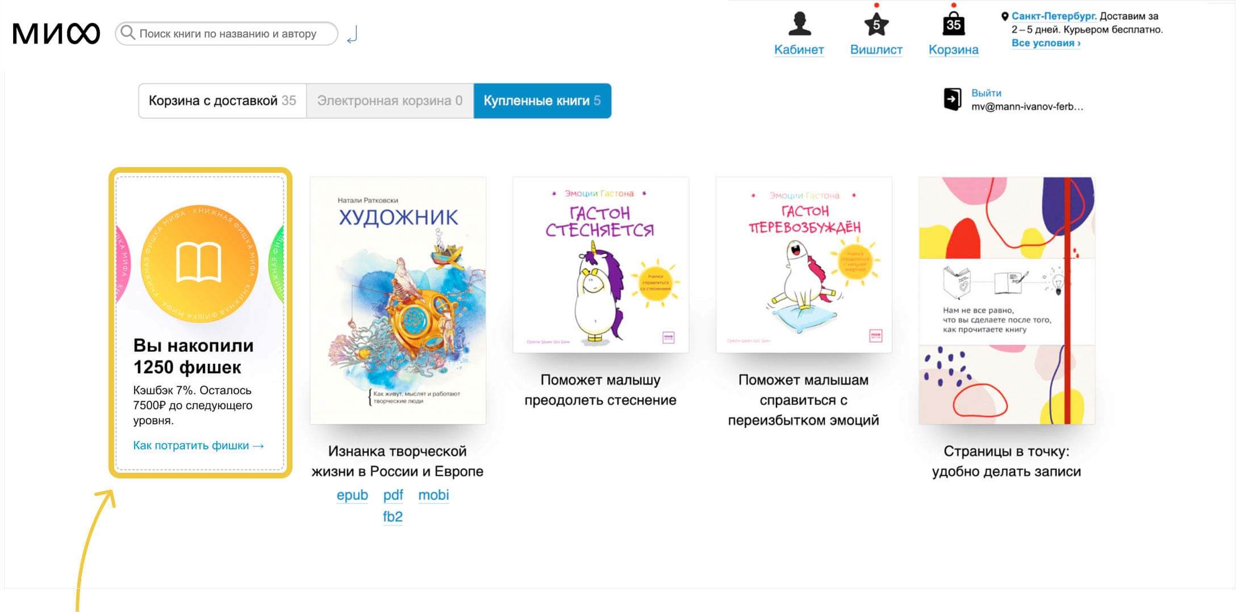Select the Купленные книги tab
The image size is (1240, 612).
click(542, 101)
